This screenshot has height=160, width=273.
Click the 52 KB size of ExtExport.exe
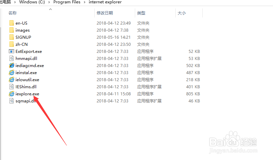pyautogui.click(x=194, y=51)
